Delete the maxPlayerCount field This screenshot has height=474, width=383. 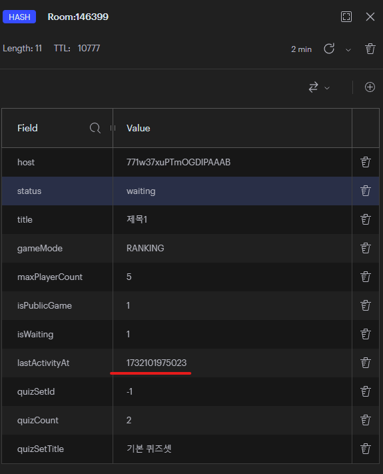(x=366, y=277)
